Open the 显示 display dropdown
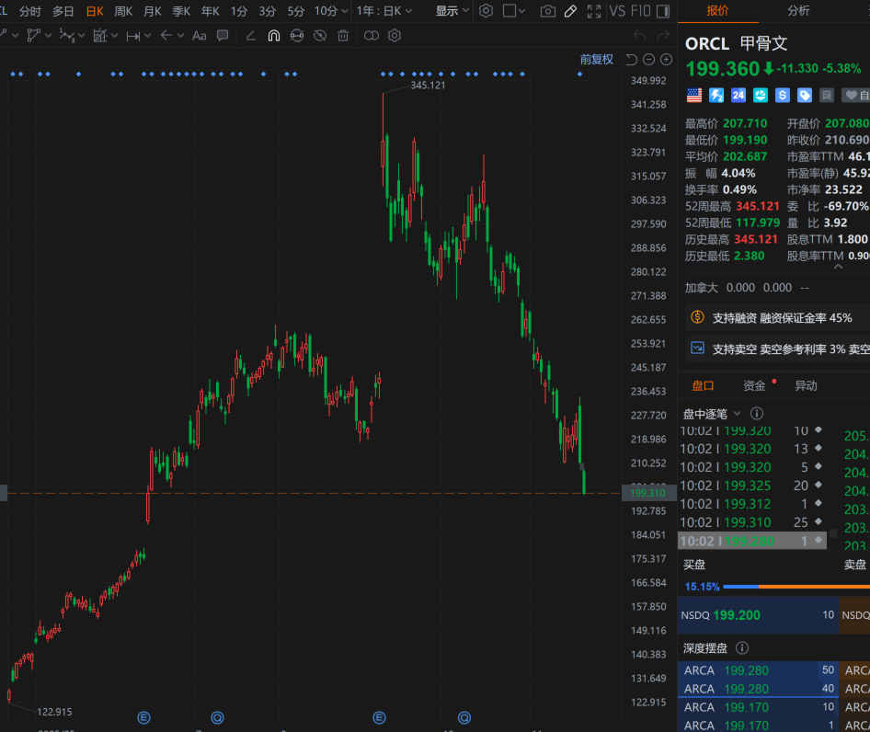This screenshot has height=732, width=870. 452,11
